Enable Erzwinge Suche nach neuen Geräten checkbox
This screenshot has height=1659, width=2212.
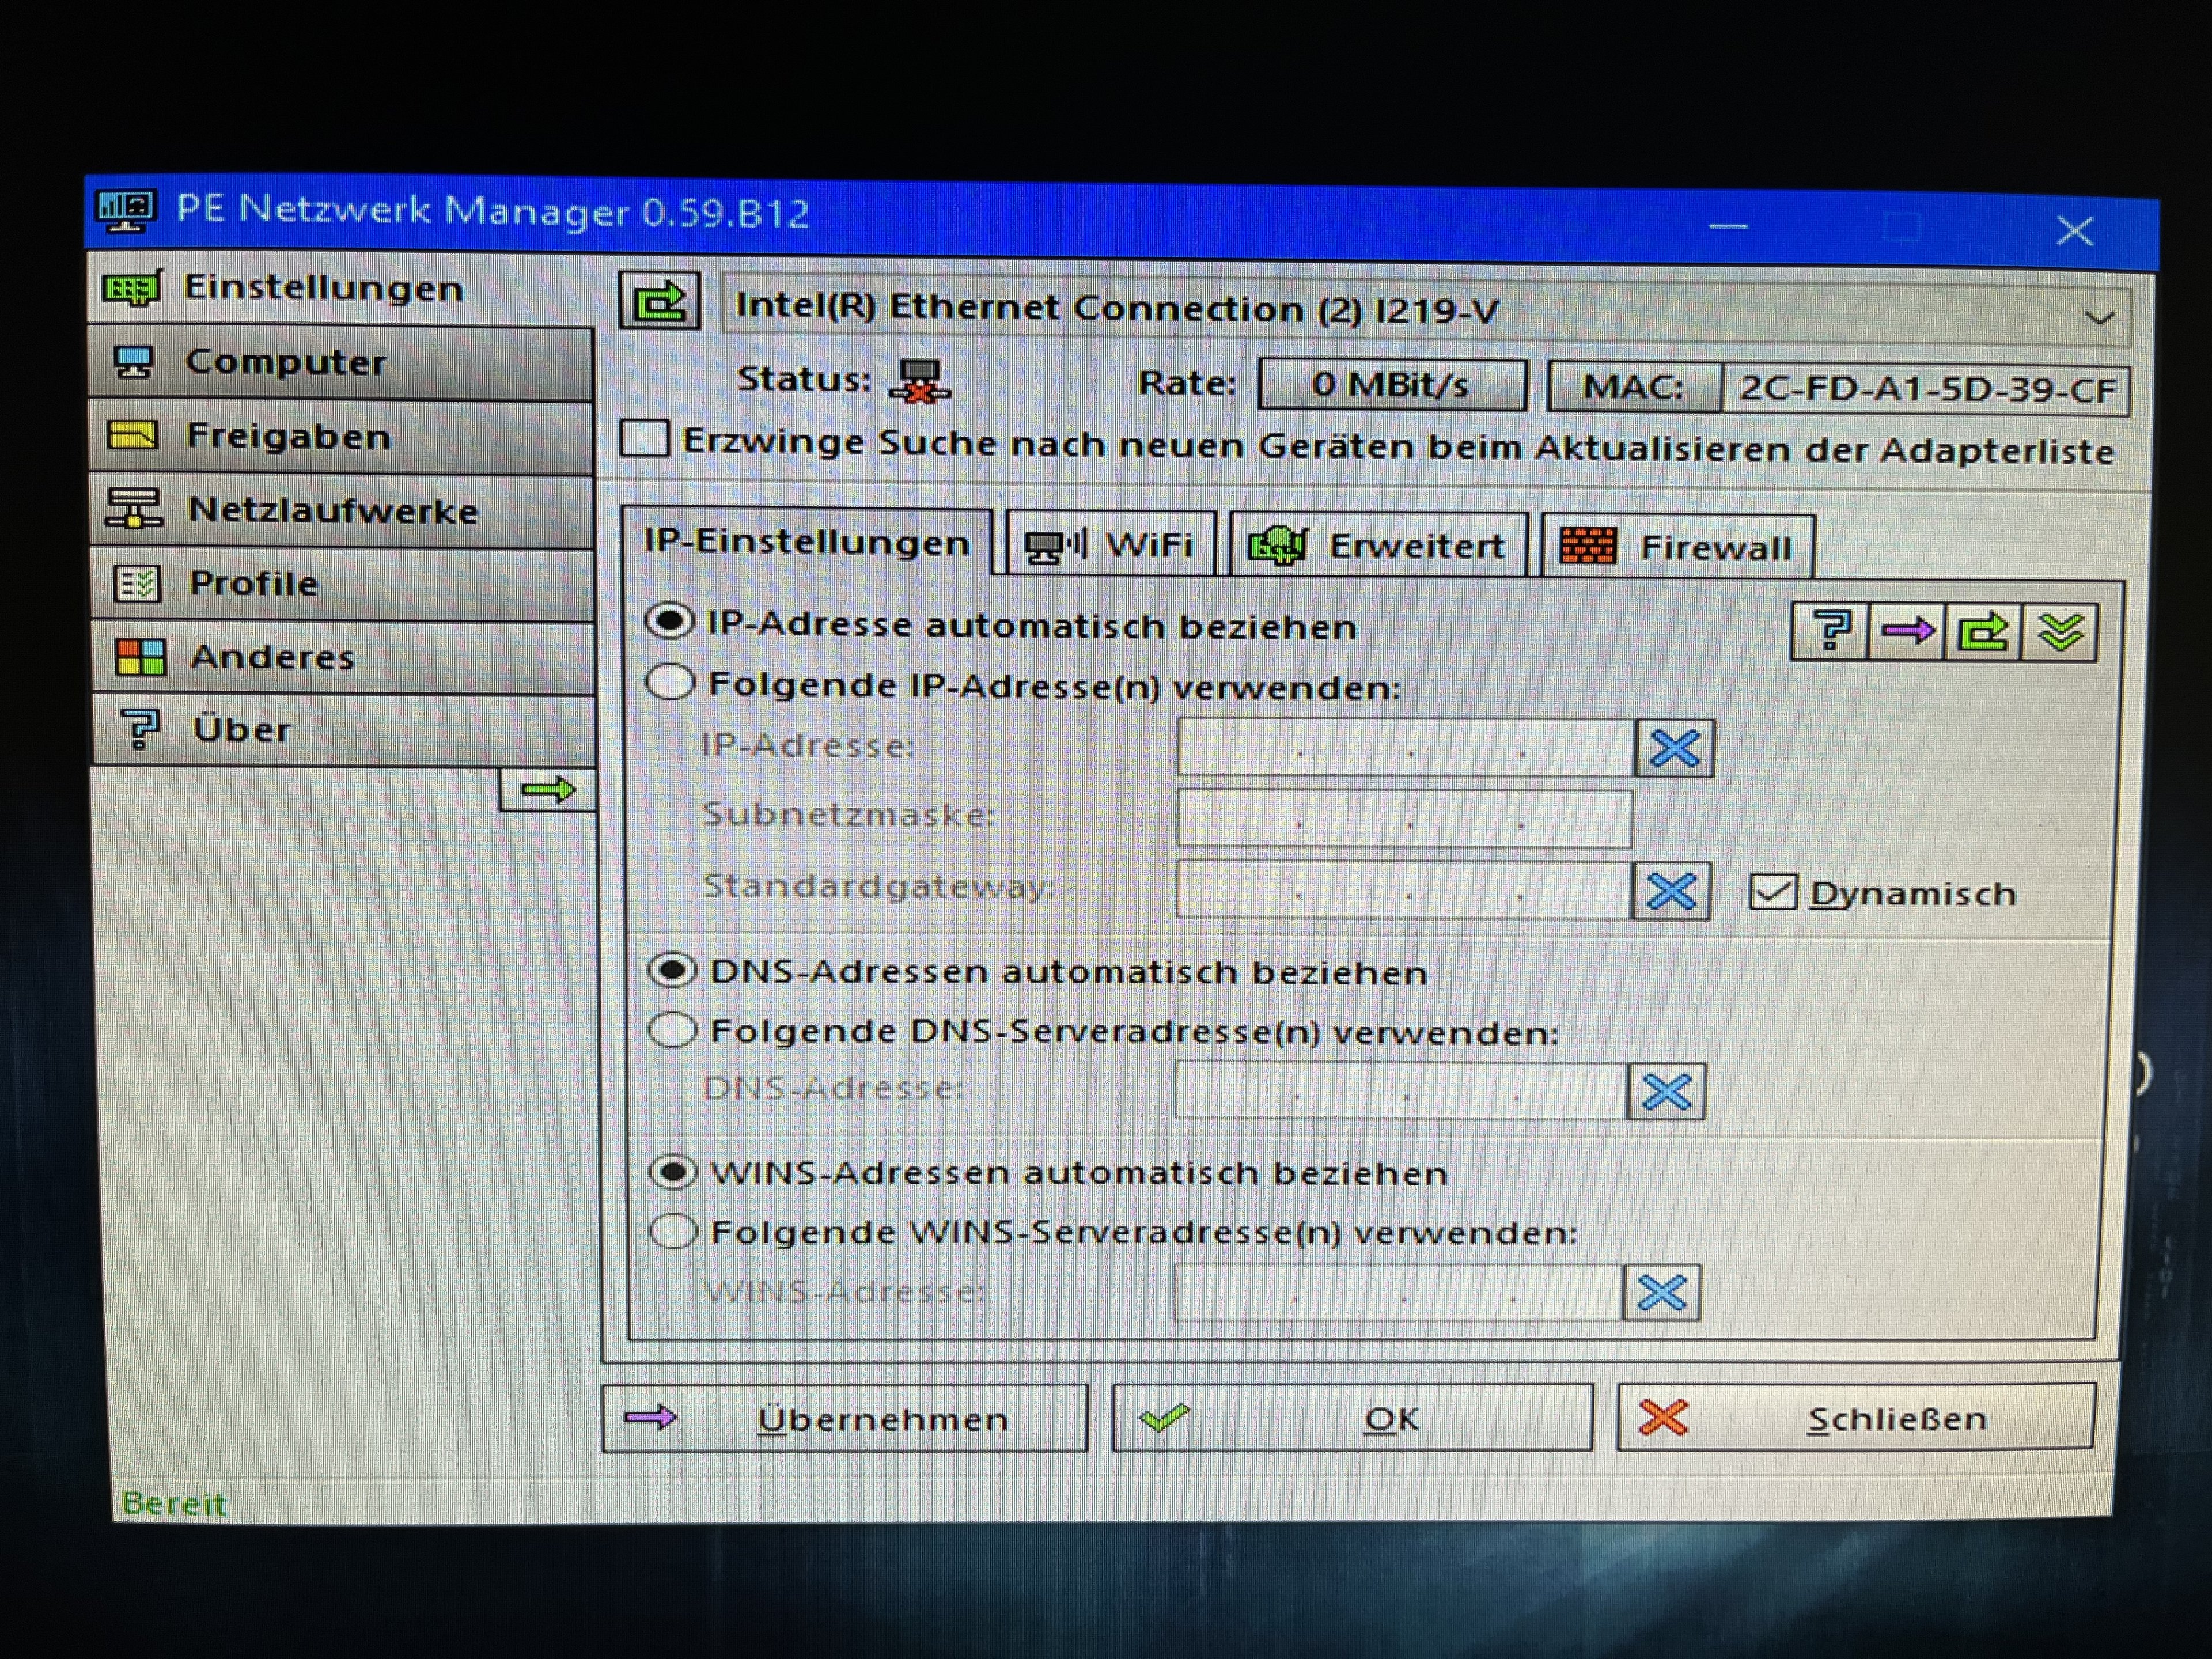(644, 439)
